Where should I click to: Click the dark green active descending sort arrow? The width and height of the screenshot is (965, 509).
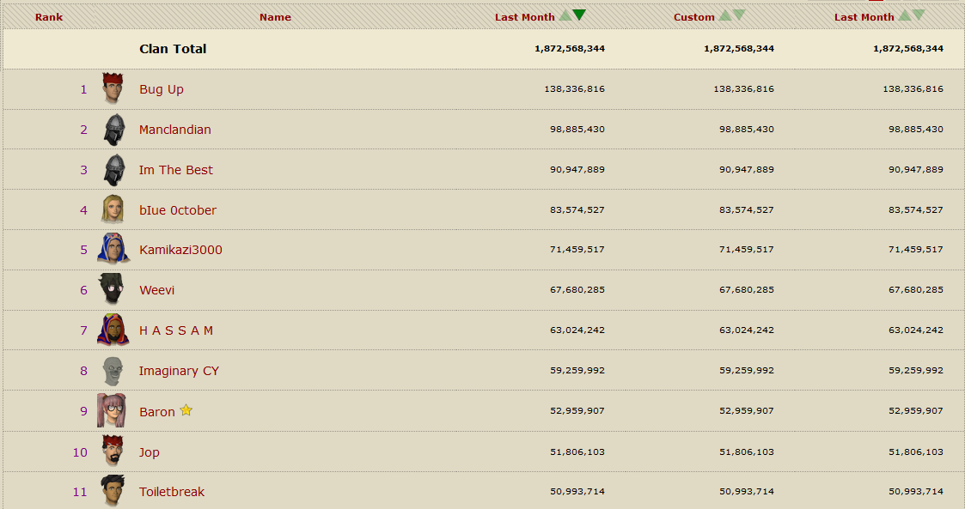point(579,15)
